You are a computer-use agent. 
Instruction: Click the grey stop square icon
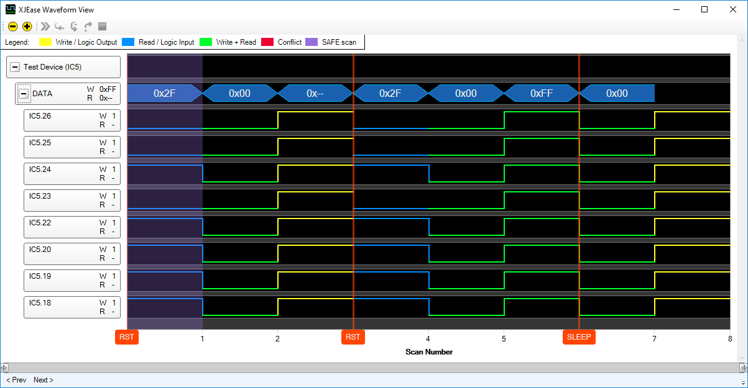click(103, 26)
